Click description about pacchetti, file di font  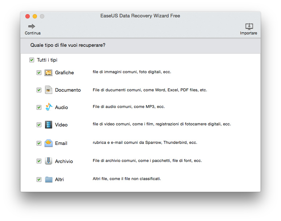click(147, 160)
